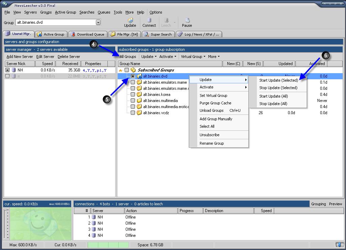The width and height of the screenshot is (346, 250).
Task: Enable the alt.binaries.vcdz group checkbox
Action: [133, 113]
